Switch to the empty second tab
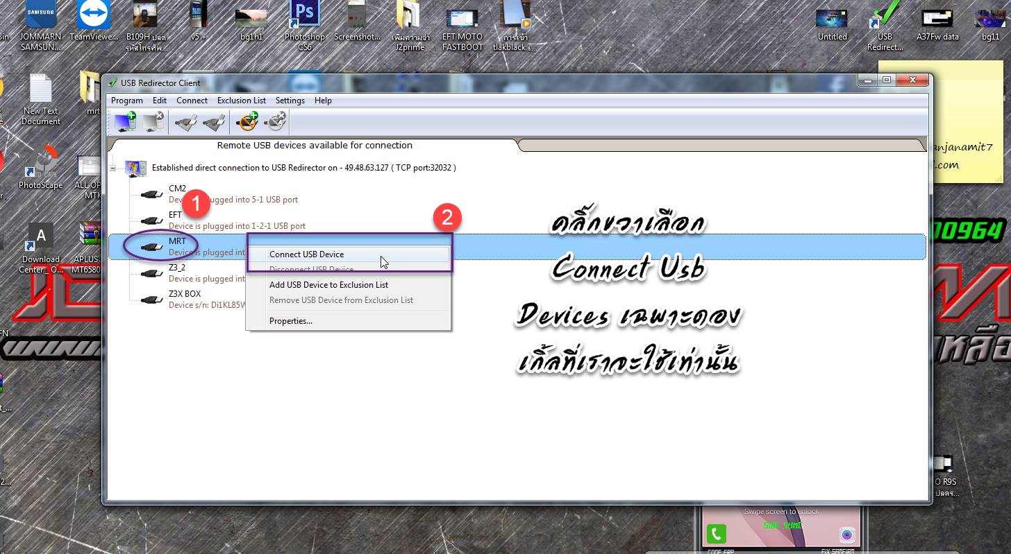This screenshot has height=554, width=1011. 722,146
